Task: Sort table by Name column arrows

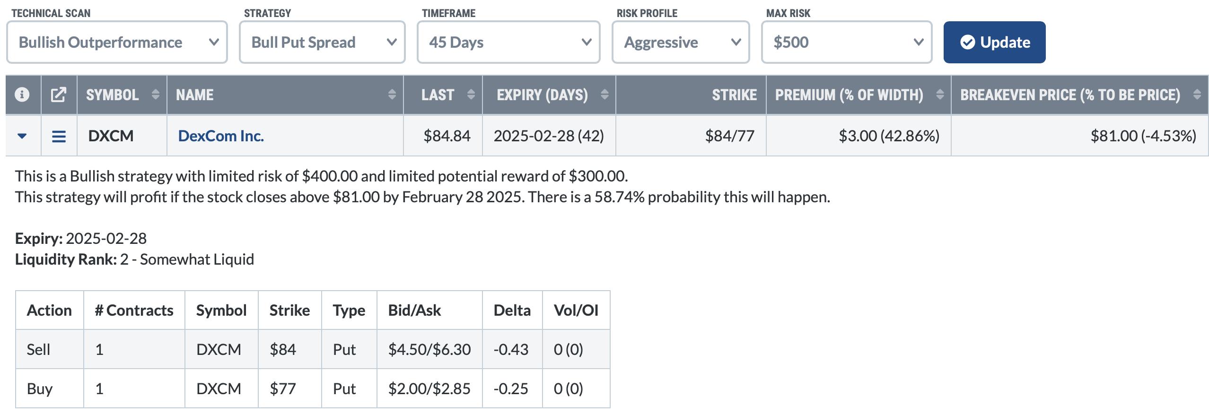Action: (x=392, y=95)
